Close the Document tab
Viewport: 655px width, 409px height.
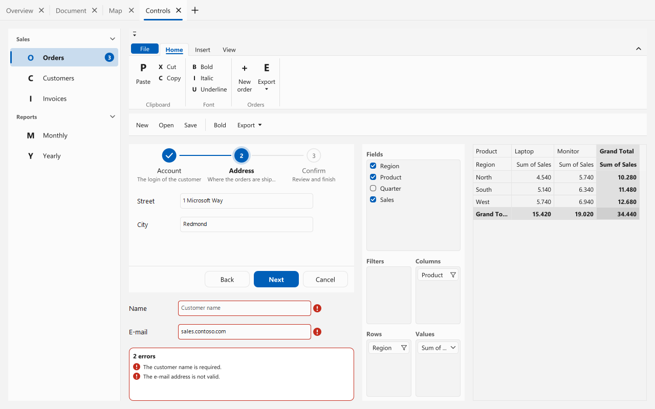(x=94, y=10)
